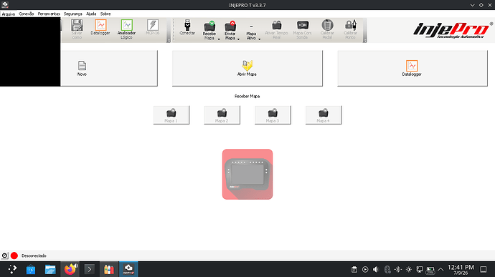Click the large Abrir Mapa button
The width and height of the screenshot is (495, 277).
[x=247, y=68]
